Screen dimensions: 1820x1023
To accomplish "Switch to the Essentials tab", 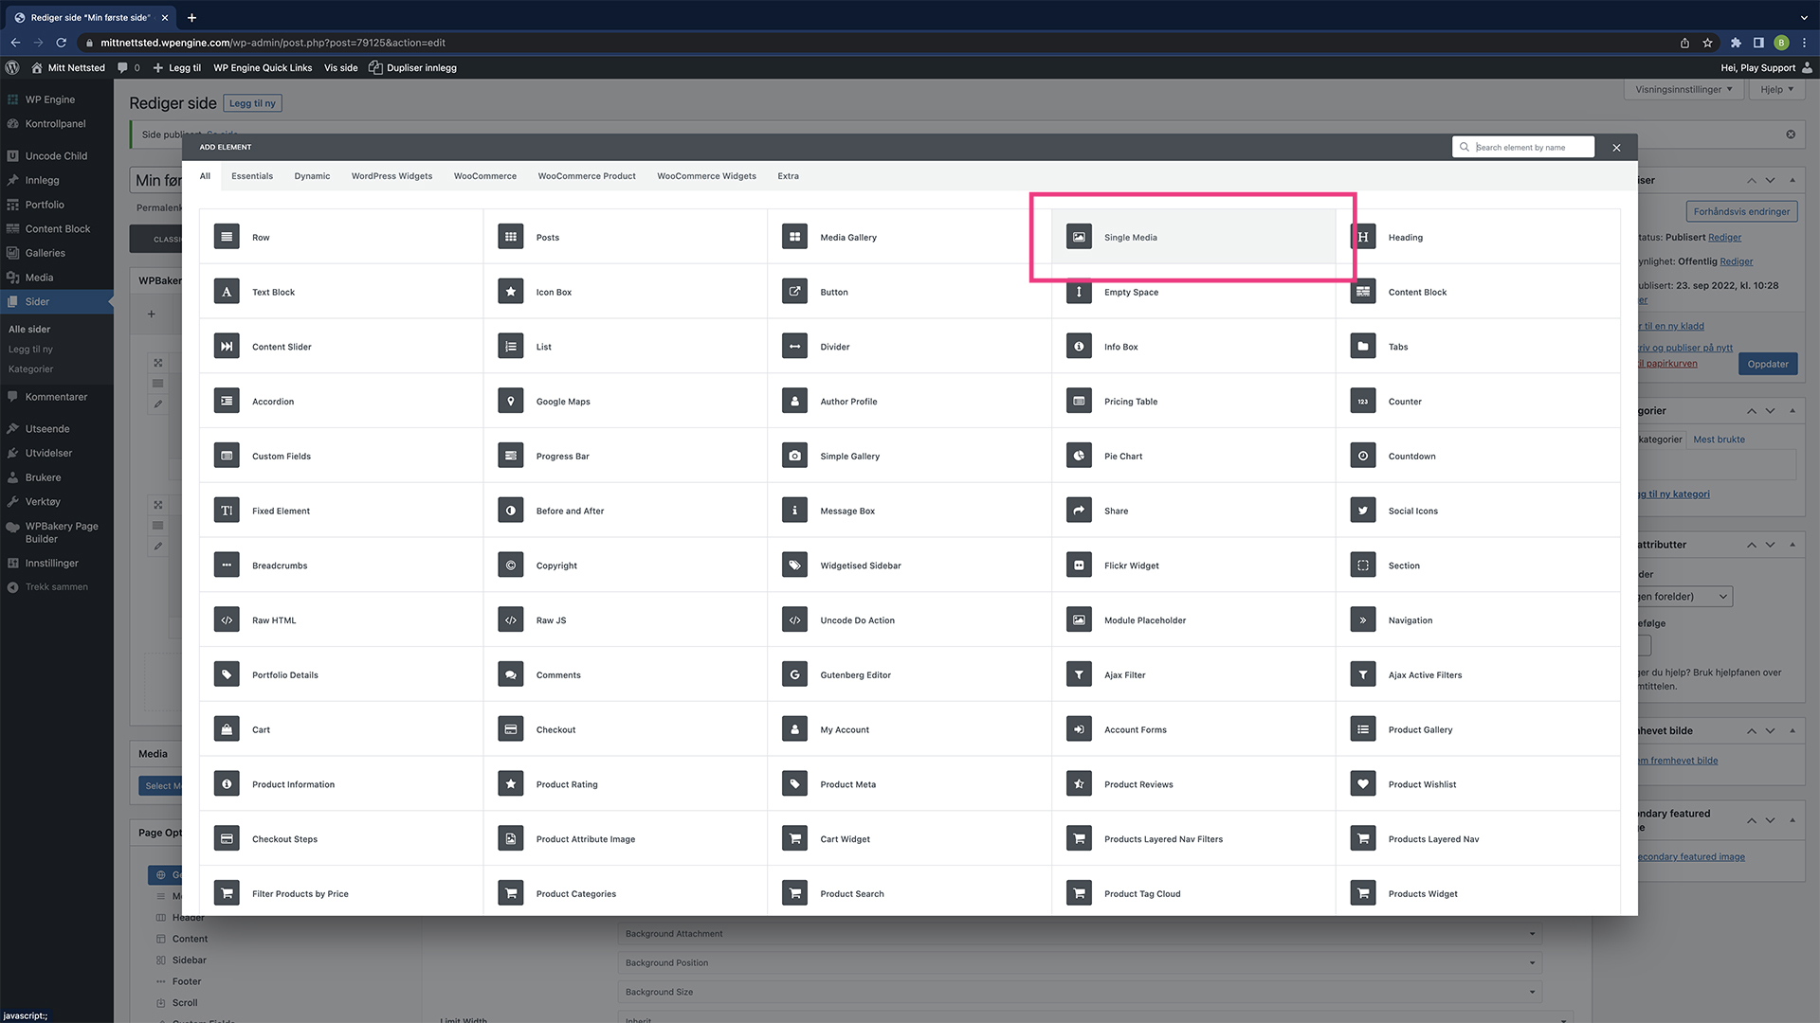I will (252, 176).
